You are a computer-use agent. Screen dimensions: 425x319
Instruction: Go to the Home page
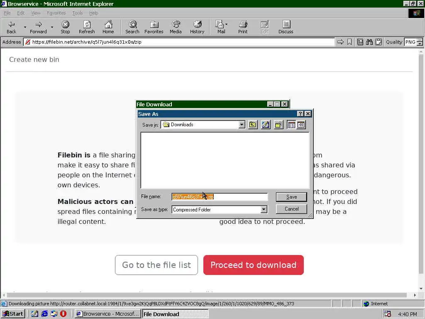pyautogui.click(x=108, y=27)
